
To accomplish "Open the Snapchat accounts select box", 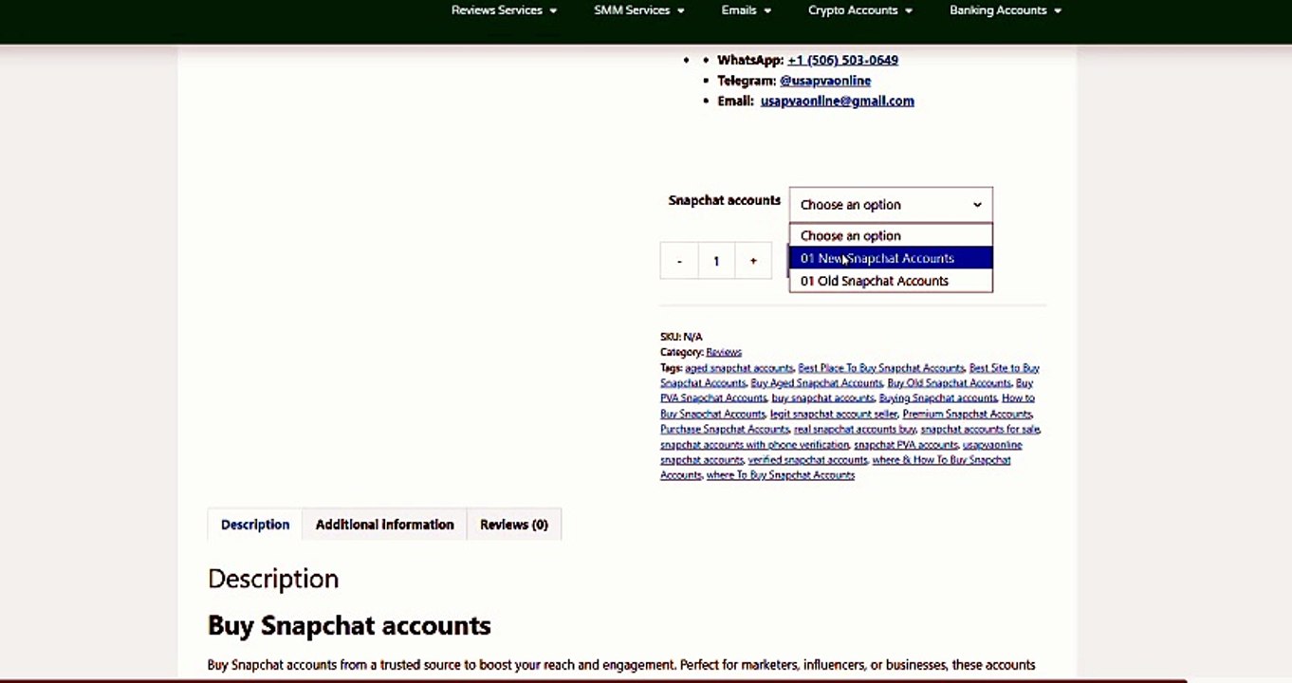I will [891, 205].
